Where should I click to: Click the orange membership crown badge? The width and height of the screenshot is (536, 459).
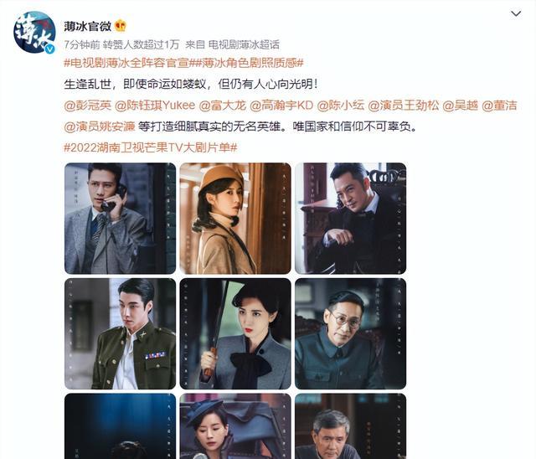(x=121, y=26)
